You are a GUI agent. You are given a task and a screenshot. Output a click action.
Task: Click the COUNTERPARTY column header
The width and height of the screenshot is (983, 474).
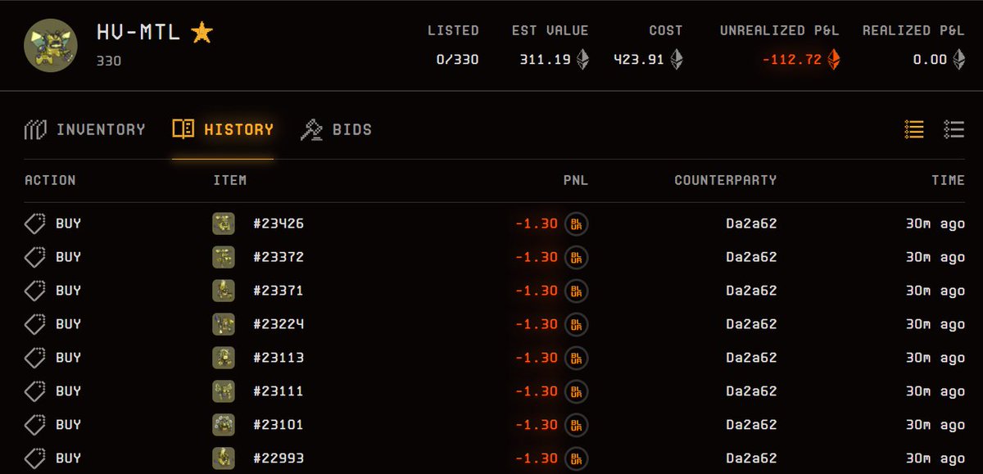[726, 180]
